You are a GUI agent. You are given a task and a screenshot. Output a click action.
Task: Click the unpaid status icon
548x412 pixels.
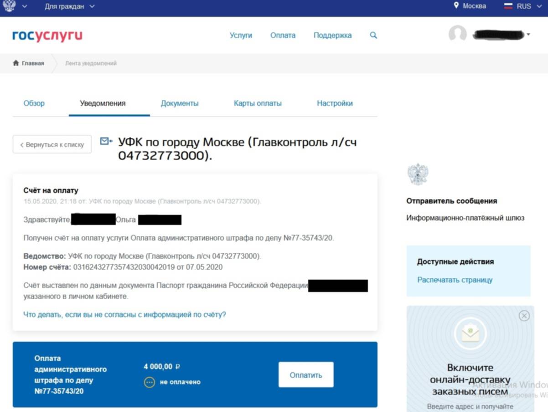150,382
